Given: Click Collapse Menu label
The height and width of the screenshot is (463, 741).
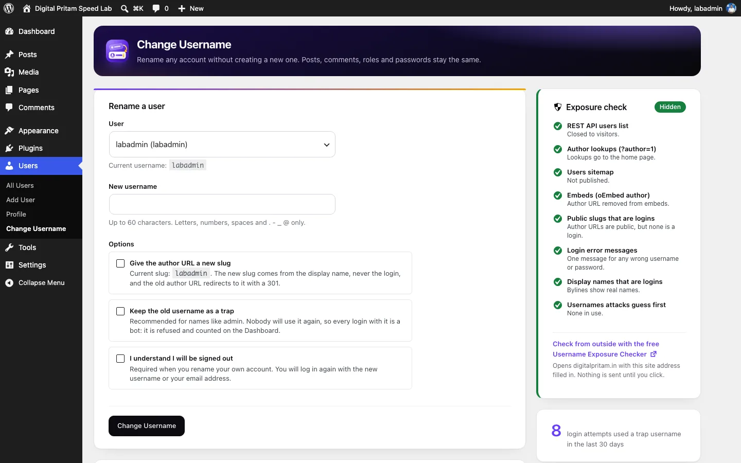Looking at the screenshot, I should [42, 282].
